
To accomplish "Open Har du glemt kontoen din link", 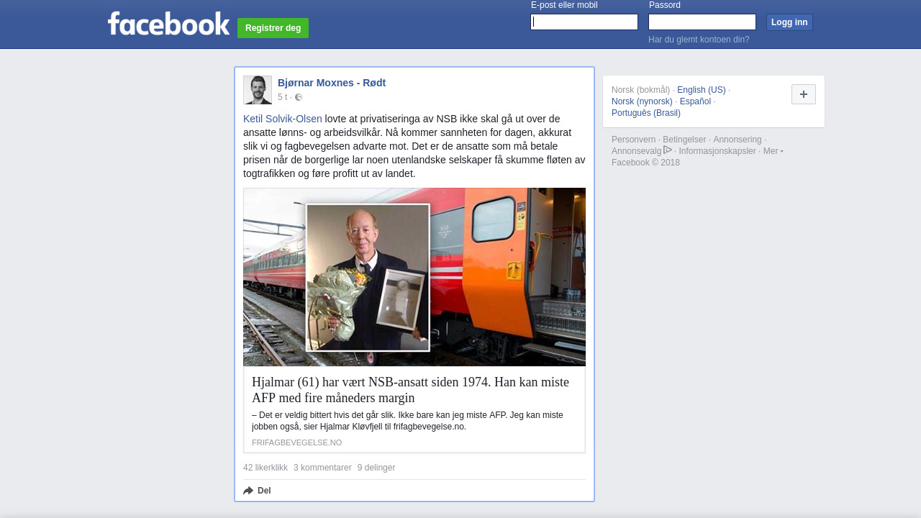I will (699, 40).
